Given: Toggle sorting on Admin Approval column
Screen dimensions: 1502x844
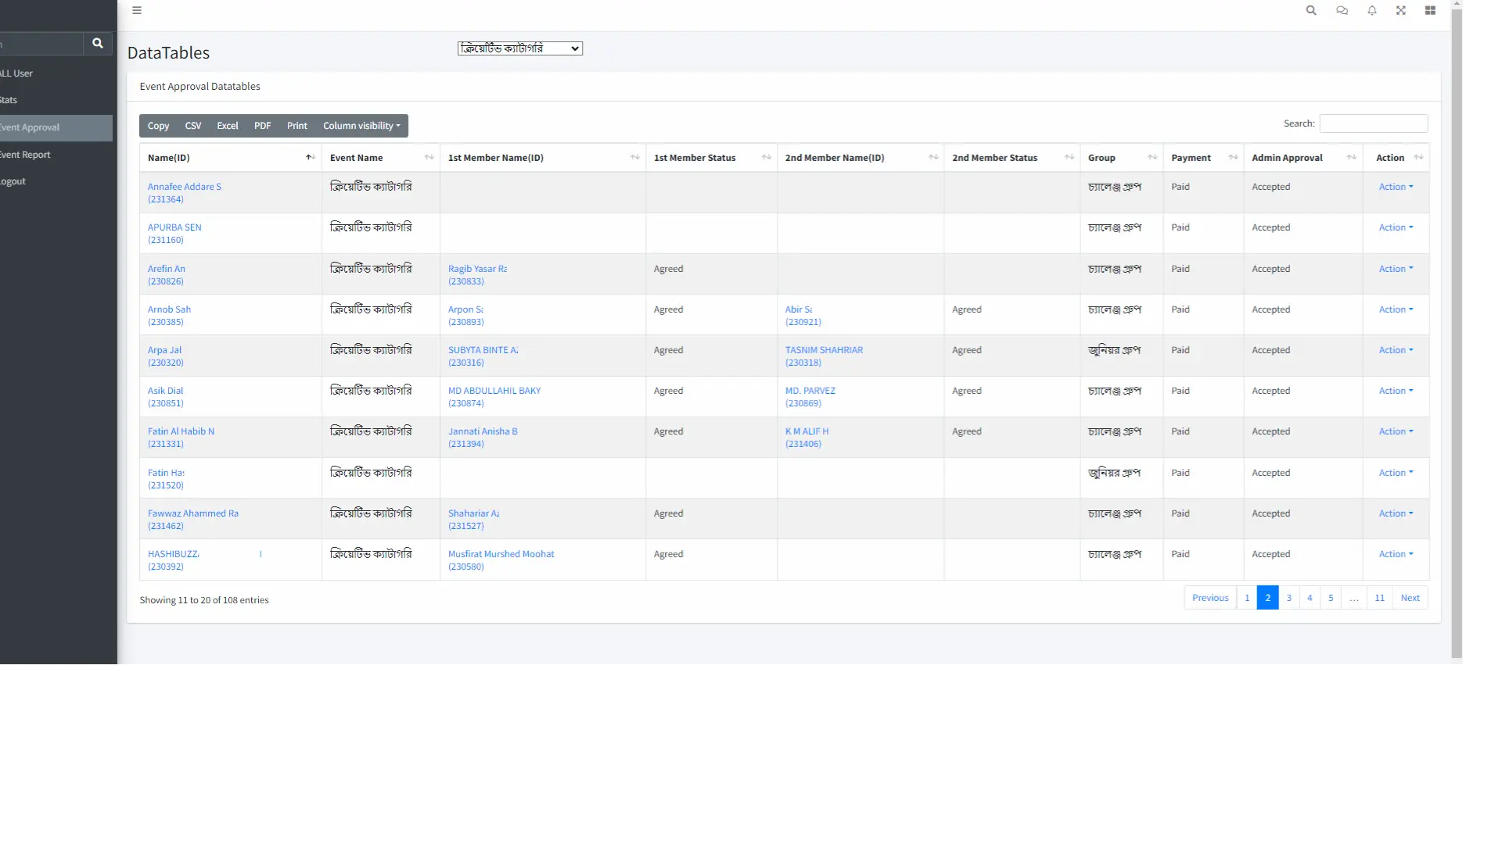Looking at the screenshot, I should click(x=1353, y=157).
